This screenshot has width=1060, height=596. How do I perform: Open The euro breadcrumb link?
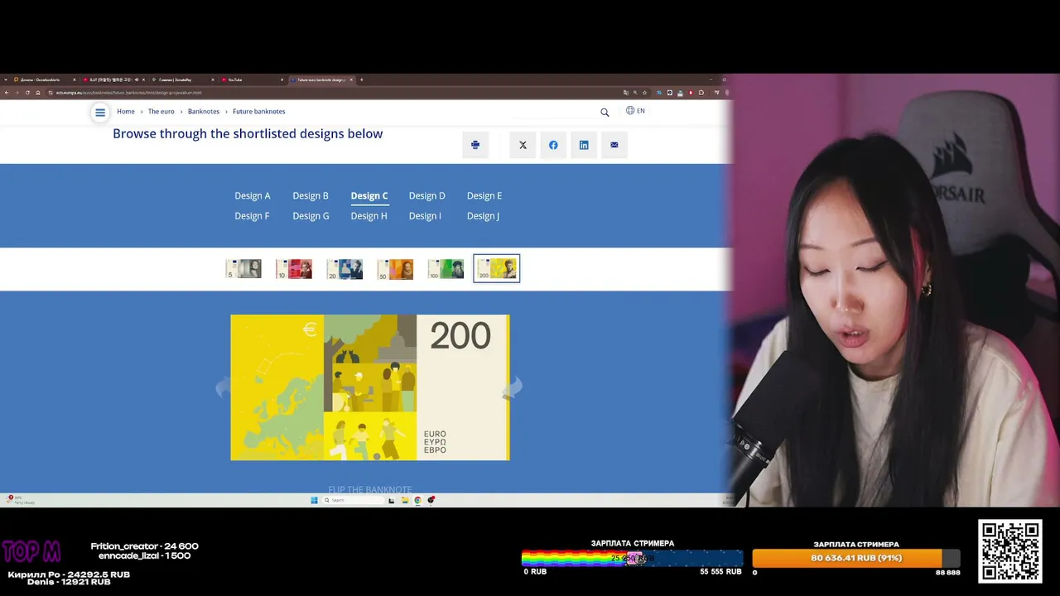[161, 112]
